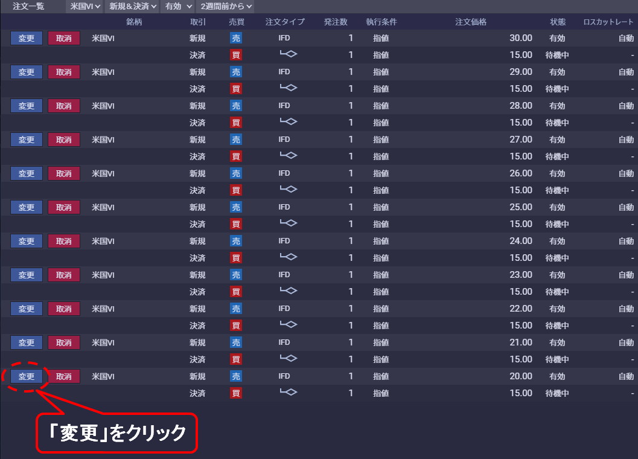Click 変更 for the 27.00 sell order
This screenshot has width=638, height=459.
[x=27, y=140]
